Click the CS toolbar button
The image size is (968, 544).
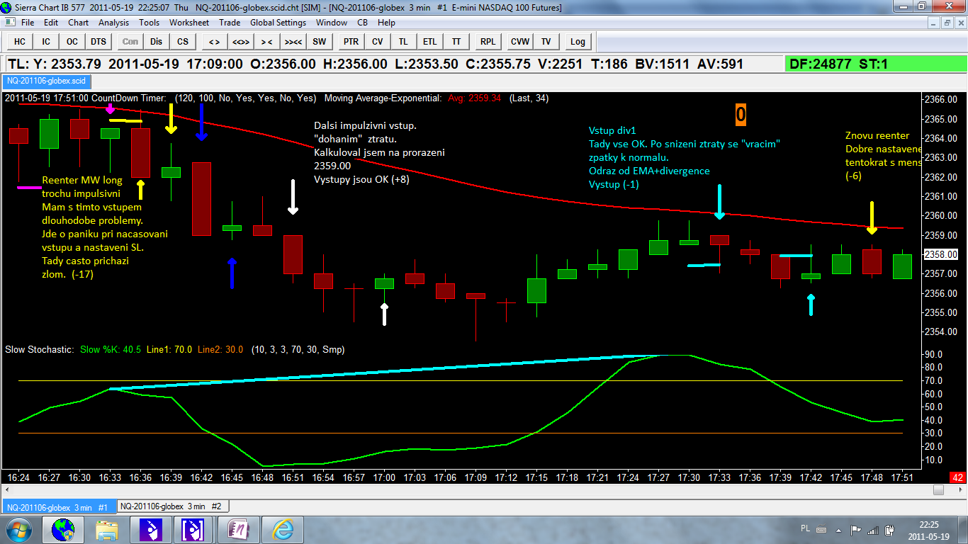tap(183, 41)
